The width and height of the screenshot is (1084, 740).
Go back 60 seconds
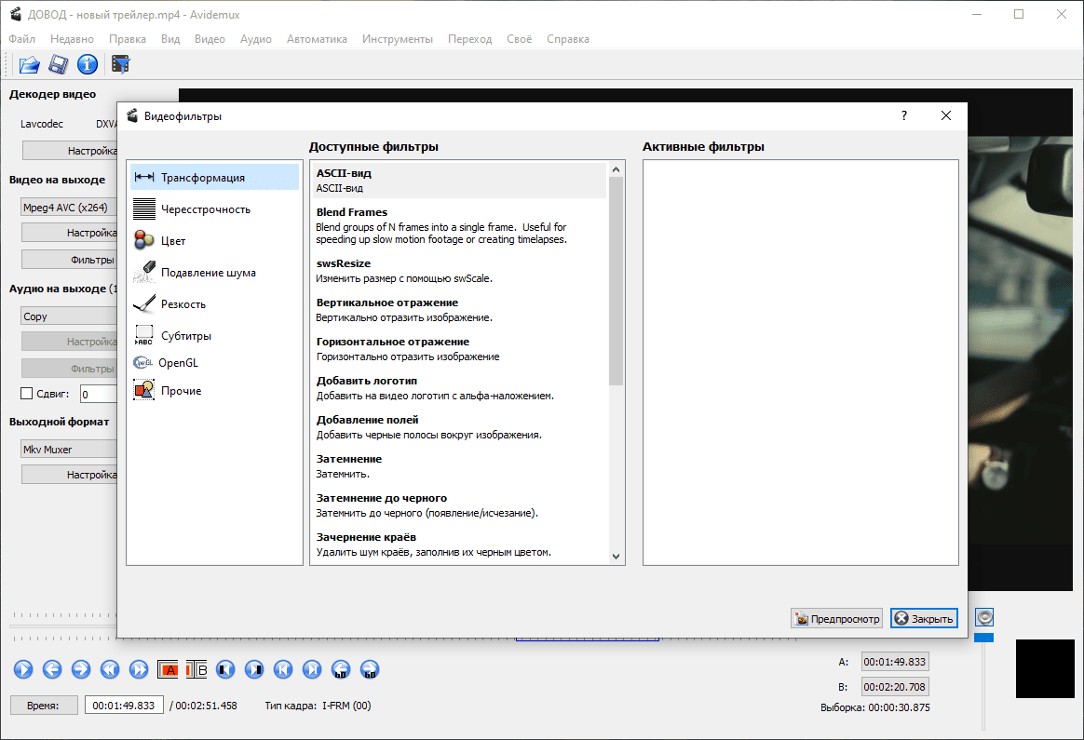pos(341,669)
